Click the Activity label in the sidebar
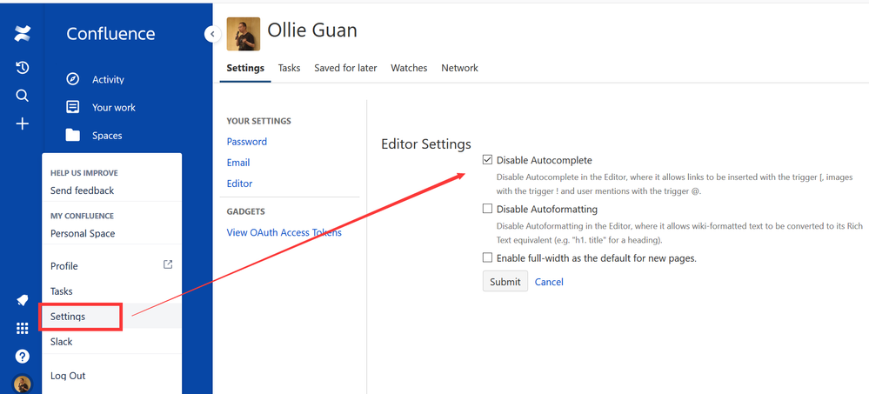The height and width of the screenshot is (394, 869). pyautogui.click(x=108, y=79)
